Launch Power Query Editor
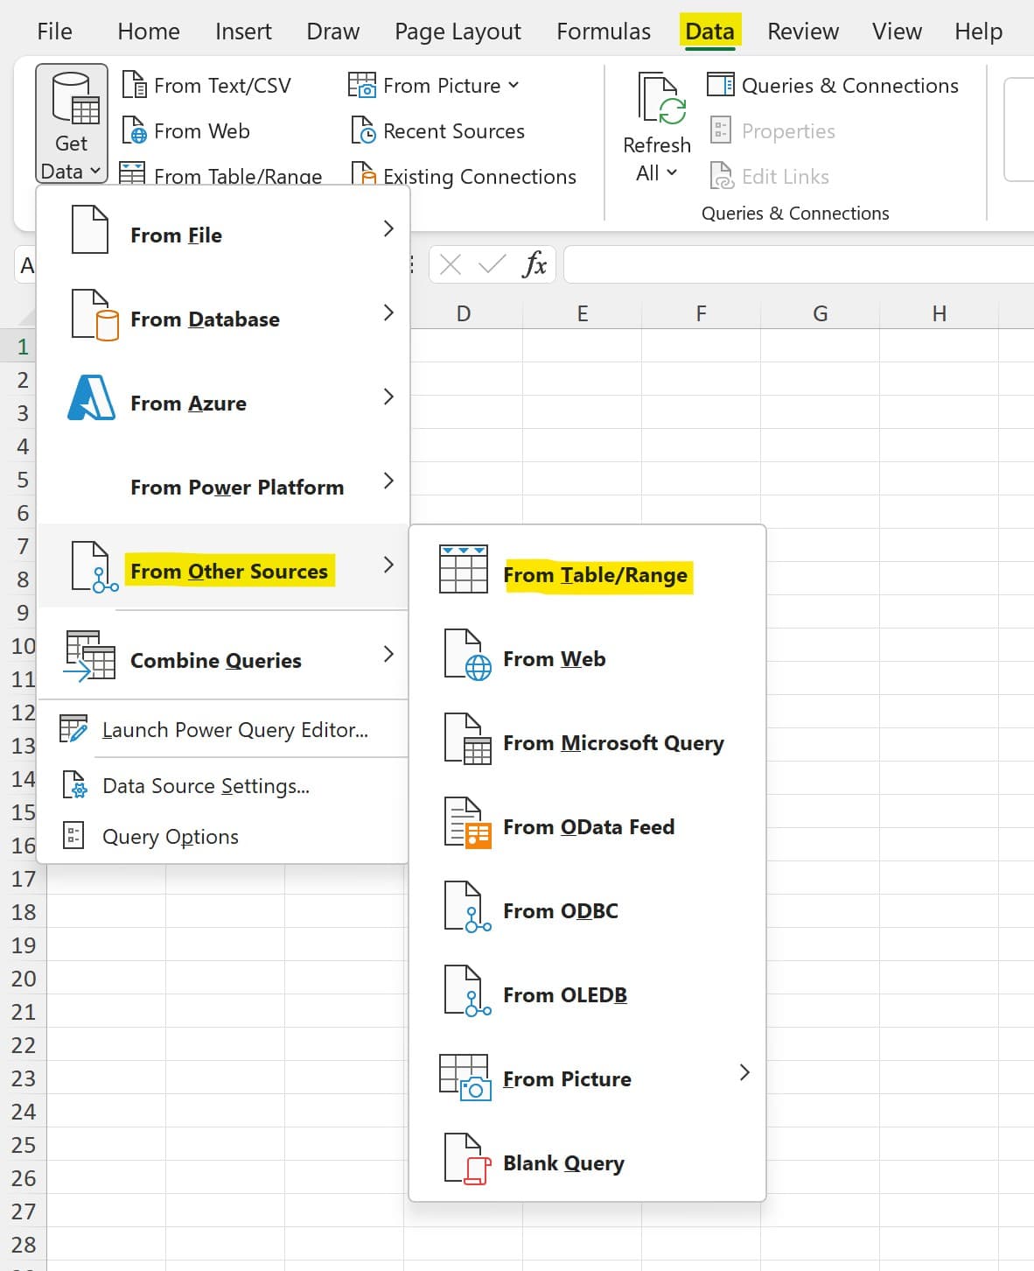 234,729
